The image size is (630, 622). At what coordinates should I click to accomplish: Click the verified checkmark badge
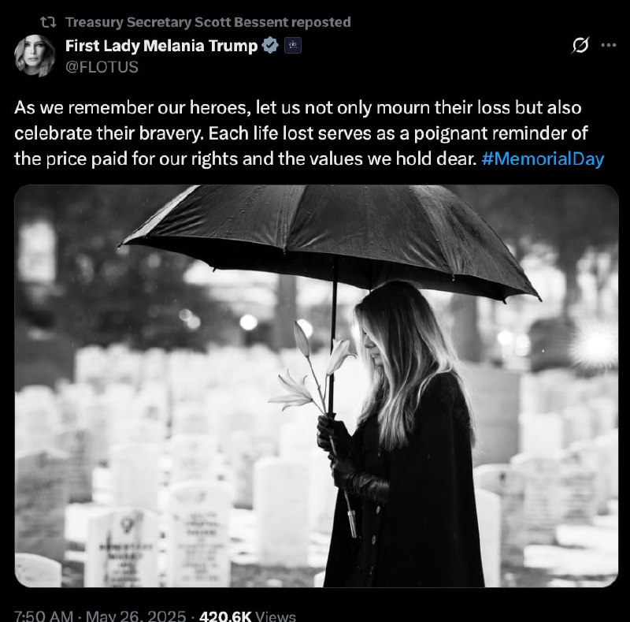point(270,45)
